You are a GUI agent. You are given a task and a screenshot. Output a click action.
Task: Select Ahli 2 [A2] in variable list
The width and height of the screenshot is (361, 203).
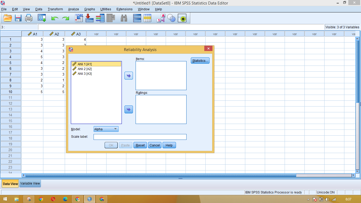tap(96, 69)
